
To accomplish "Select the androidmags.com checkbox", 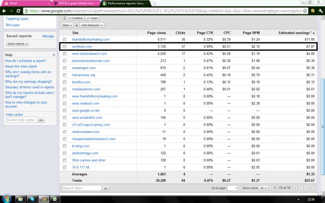I will click(65, 153).
